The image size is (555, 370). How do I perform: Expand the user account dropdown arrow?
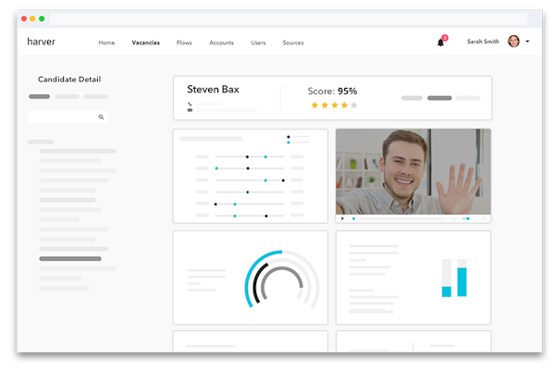click(527, 42)
